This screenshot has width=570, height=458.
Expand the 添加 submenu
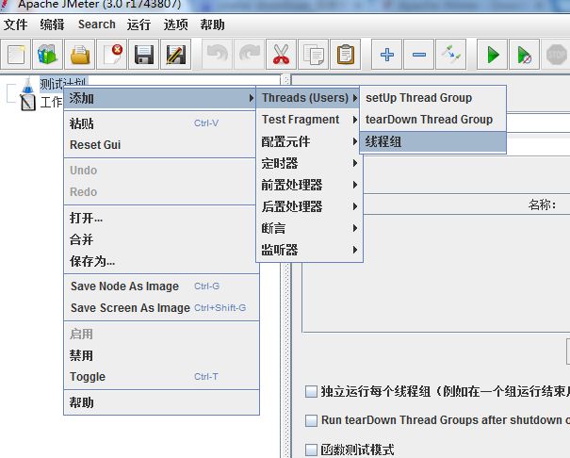(x=160, y=98)
